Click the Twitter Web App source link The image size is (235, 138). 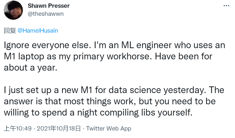pos(109,128)
